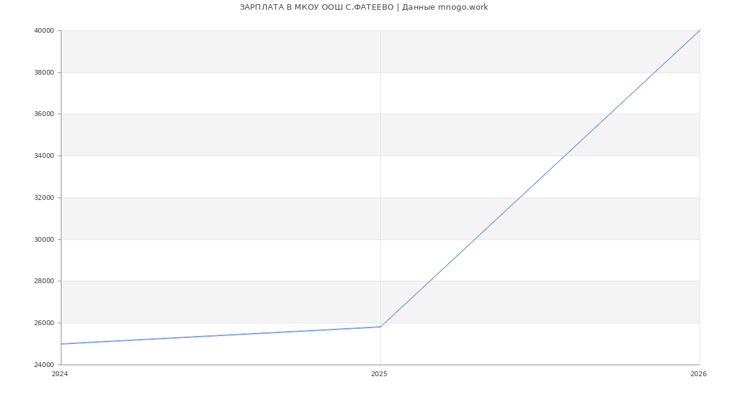Click the 36000 y-axis tick label
Viewport: 730px width, 395px height.
pyautogui.click(x=44, y=114)
